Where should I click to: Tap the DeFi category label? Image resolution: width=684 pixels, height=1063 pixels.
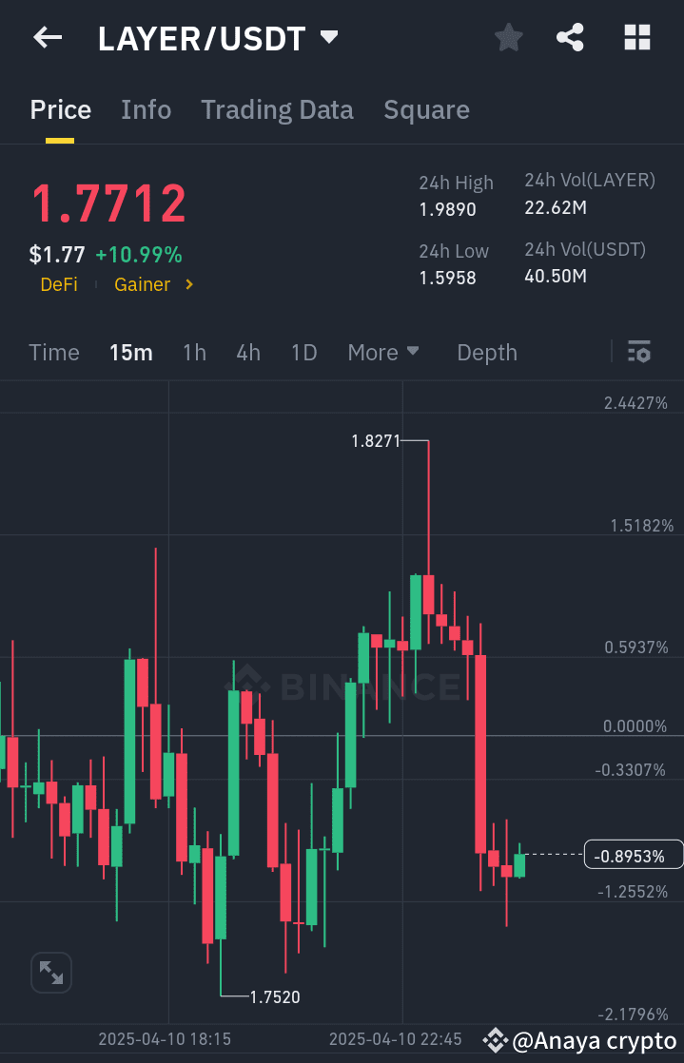point(59,284)
